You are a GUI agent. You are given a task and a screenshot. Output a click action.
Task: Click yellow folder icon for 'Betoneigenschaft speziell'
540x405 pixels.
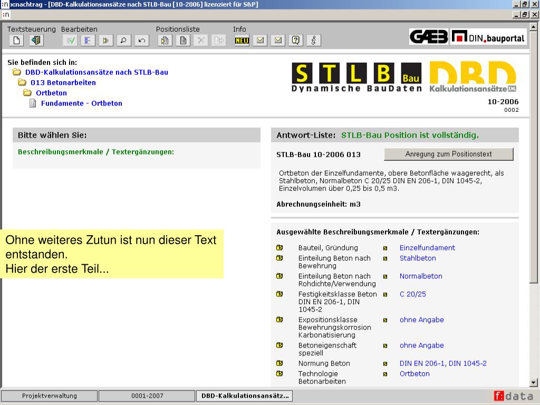coord(279,345)
